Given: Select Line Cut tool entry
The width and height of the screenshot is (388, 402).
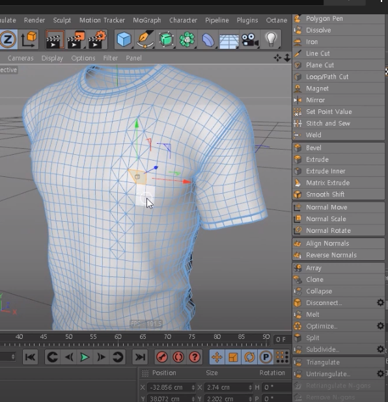Looking at the screenshot, I should pos(339,53).
